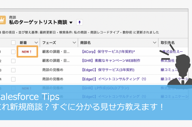Click 商談の見極め phase in row 4
The height and width of the screenshot is (127, 192).
53,79
